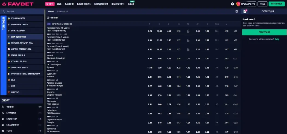Open odds settings gear above table
Viewport: 287px width, 134px height.
(x=237, y=11)
